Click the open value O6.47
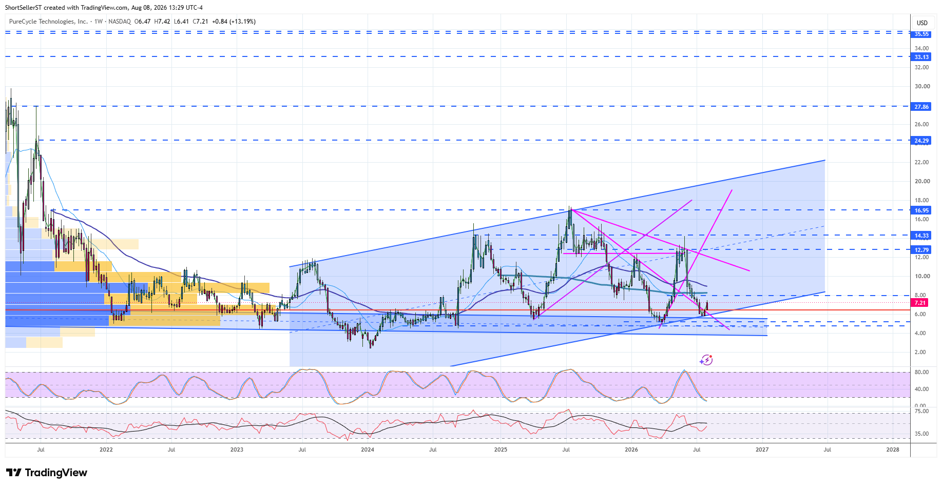942x488 pixels. point(142,22)
